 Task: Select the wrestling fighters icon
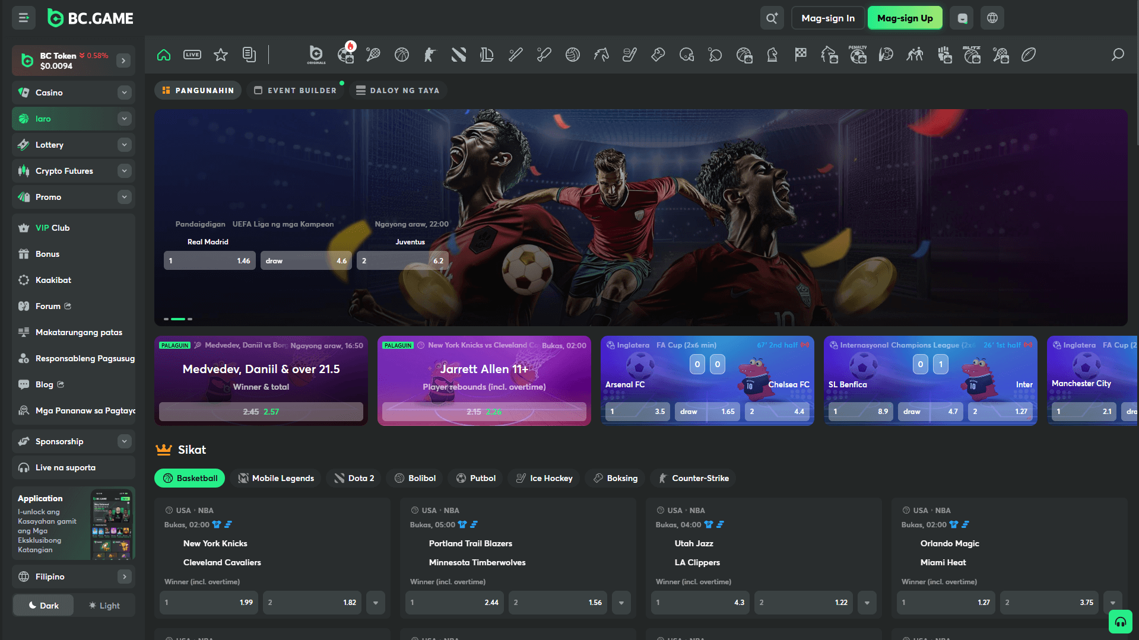pyautogui.click(x=915, y=55)
